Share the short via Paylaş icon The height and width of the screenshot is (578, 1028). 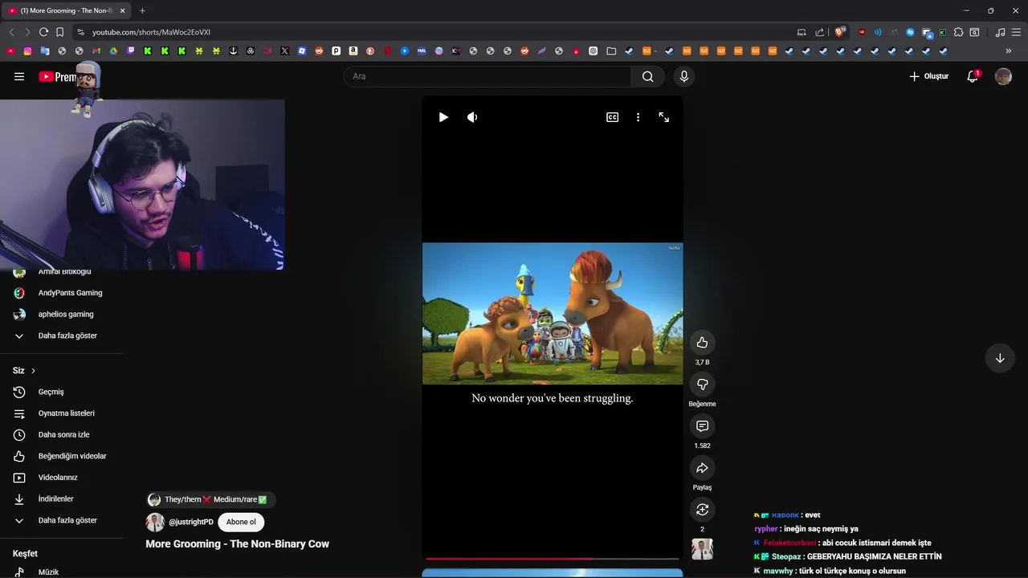(702, 468)
